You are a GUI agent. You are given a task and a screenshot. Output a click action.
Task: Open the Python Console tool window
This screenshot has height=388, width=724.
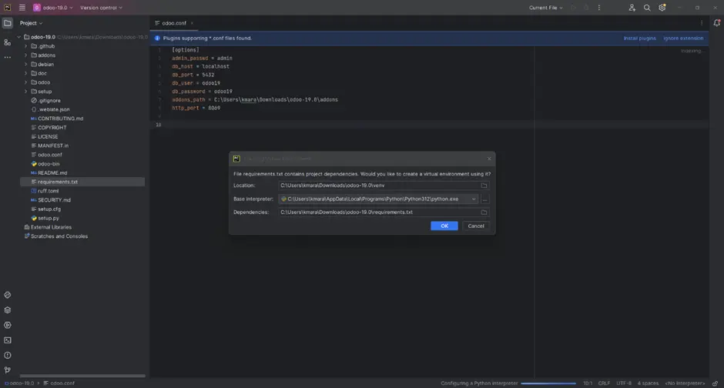click(x=8, y=295)
